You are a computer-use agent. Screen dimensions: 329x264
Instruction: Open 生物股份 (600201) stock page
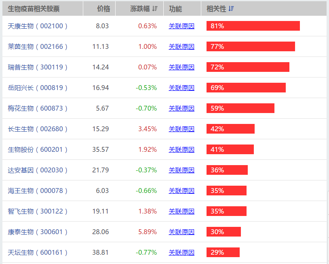click(38, 149)
